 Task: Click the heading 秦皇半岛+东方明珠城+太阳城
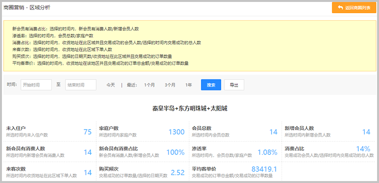190,108
